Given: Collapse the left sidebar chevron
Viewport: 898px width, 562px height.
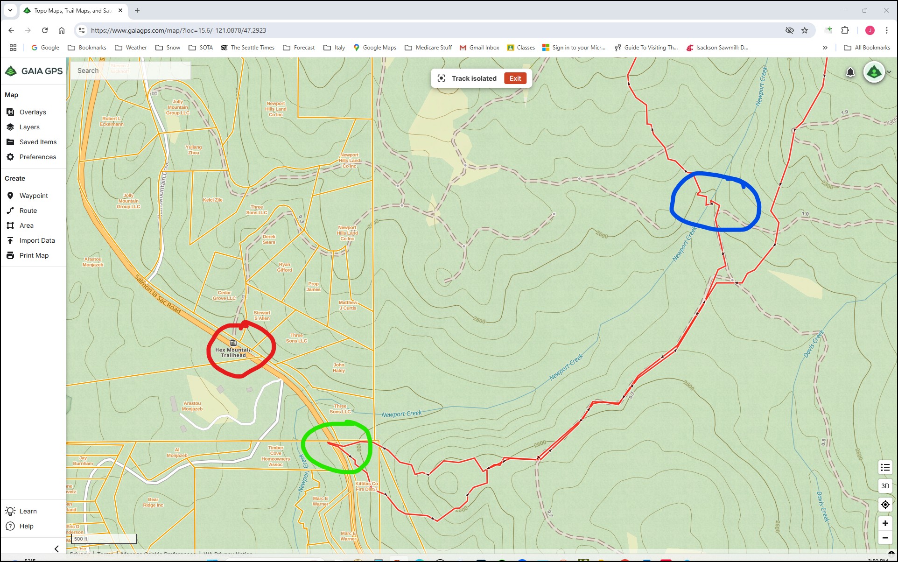Looking at the screenshot, I should pyautogui.click(x=56, y=549).
